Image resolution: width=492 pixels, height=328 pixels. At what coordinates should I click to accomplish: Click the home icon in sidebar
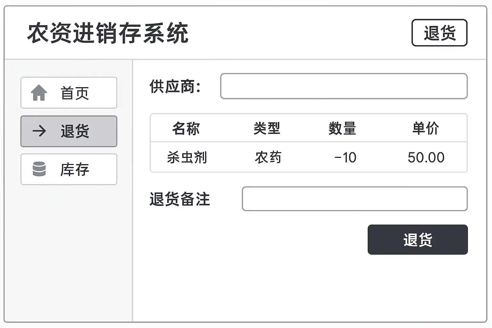coord(39,93)
